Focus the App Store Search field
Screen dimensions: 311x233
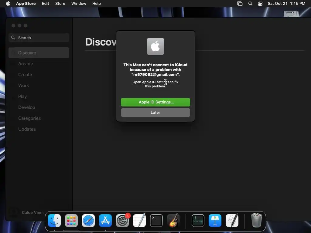coord(39,38)
